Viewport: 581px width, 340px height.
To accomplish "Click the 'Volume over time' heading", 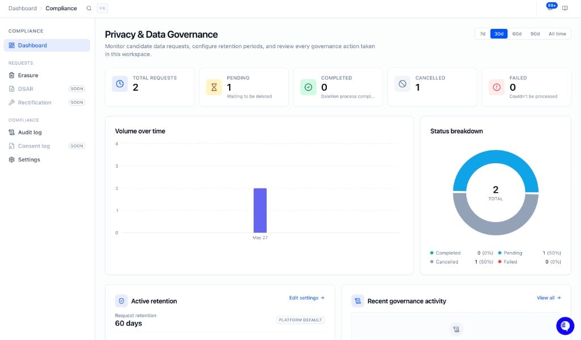I will (140, 131).
